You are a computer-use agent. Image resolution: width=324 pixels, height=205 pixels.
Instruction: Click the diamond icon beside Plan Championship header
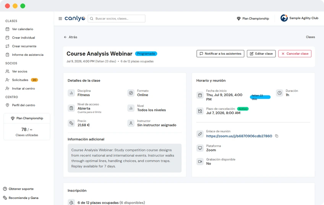(239, 19)
